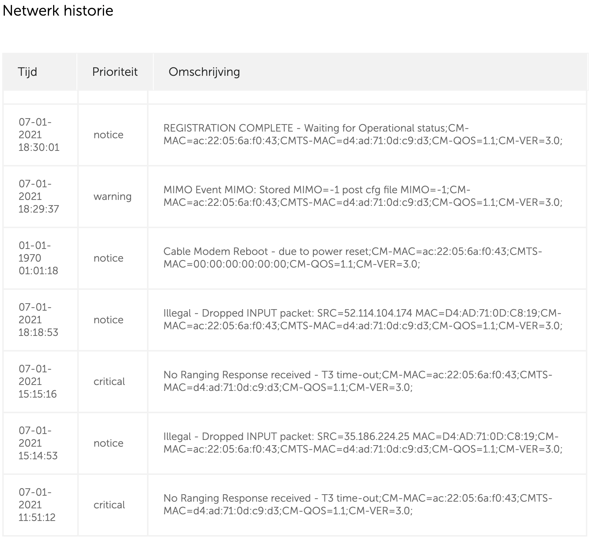The width and height of the screenshot is (594, 544).
Task: Select the 11:51:12 timestamp cell
Action: [37, 505]
